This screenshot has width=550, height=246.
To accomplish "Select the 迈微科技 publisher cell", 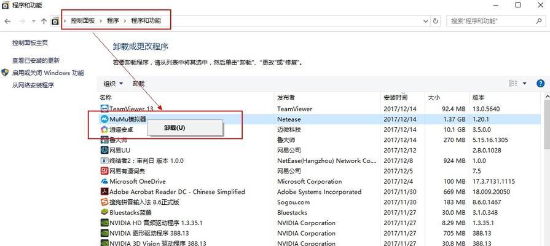I will click(x=289, y=130).
